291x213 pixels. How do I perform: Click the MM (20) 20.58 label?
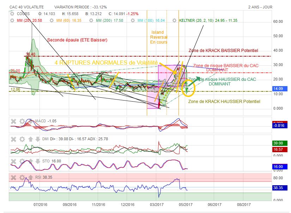coord(29,20)
